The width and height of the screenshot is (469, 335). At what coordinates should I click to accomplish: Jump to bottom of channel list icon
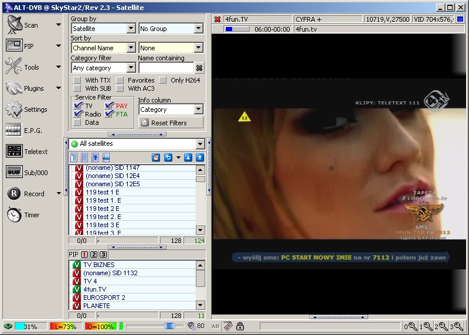pos(200,158)
